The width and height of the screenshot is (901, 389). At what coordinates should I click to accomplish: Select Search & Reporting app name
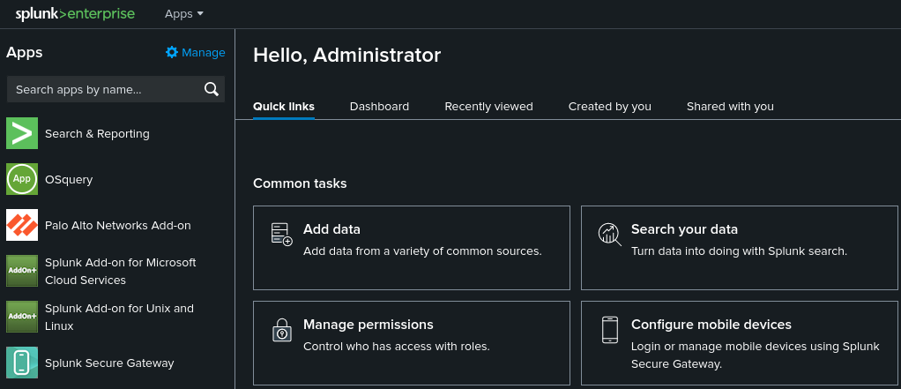click(x=97, y=133)
